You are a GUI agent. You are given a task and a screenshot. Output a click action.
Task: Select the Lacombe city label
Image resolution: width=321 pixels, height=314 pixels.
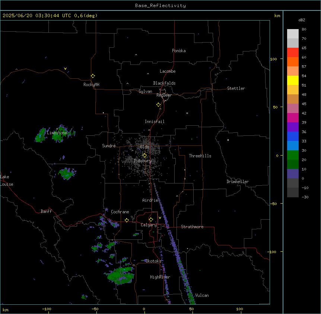click(x=168, y=71)
